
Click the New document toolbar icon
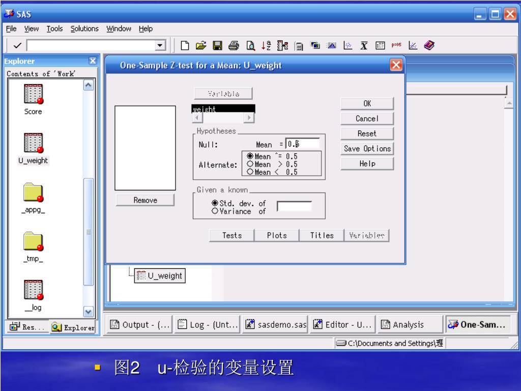pyautogui.click(x=185, y=45)
